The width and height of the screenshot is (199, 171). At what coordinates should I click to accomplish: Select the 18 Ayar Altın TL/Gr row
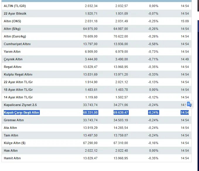click(x=18, y=90)
